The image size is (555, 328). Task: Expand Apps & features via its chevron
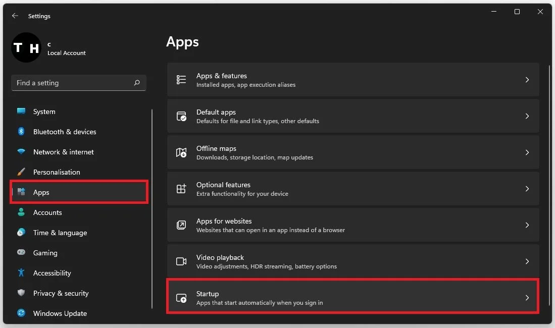point(527,80)
